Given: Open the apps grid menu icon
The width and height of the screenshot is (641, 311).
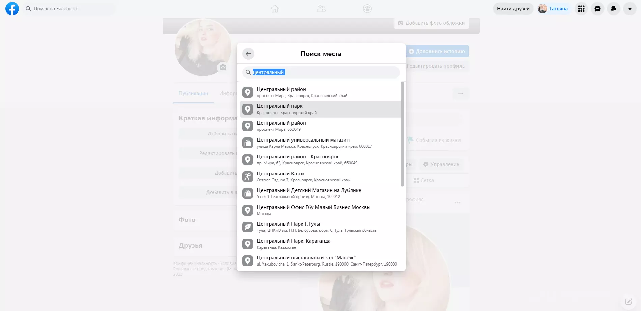Looking at the screenshot, I should point(581,9).
